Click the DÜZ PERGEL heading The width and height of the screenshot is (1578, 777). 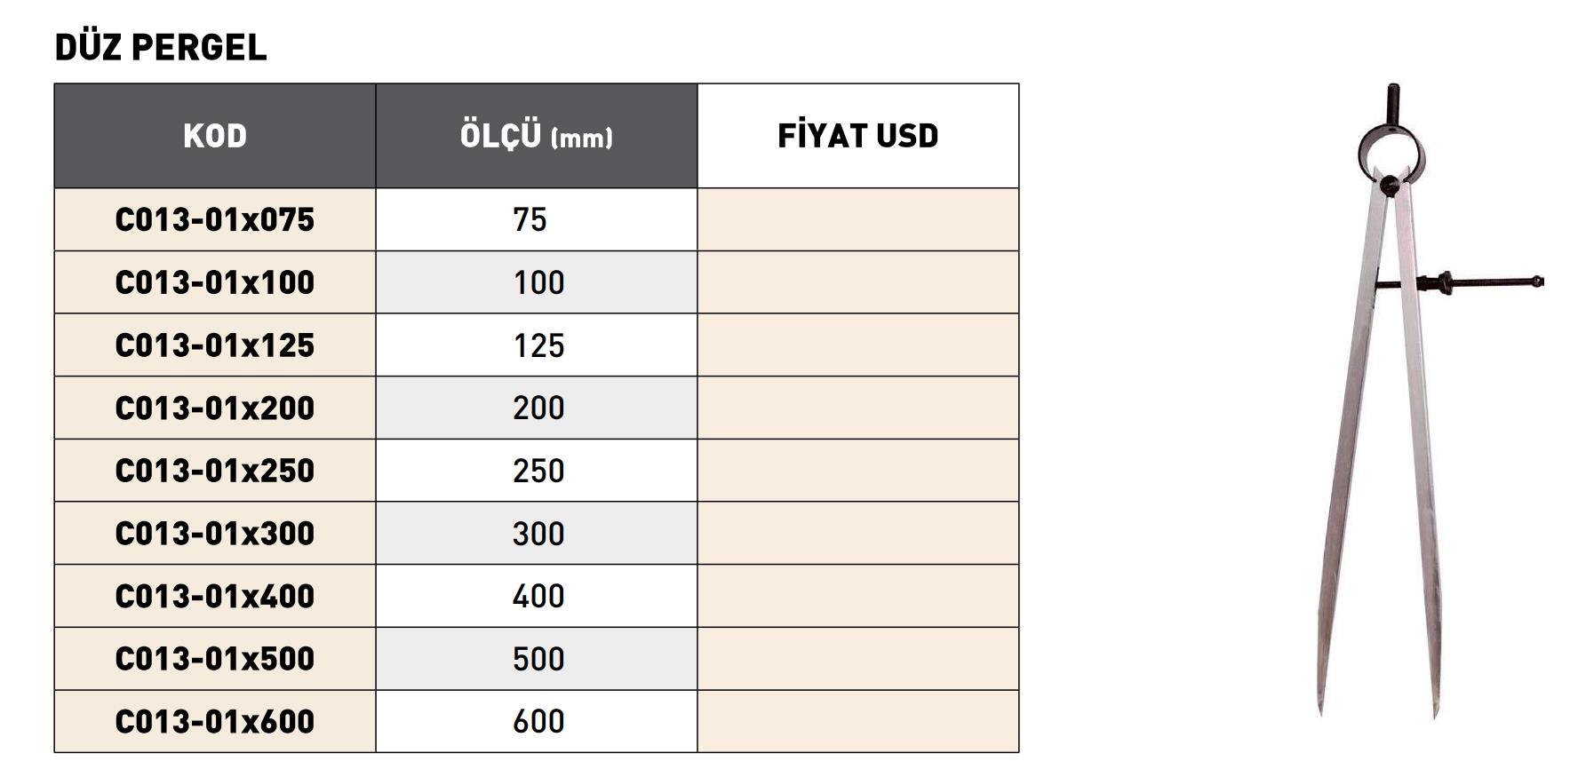tap(161, 48)
